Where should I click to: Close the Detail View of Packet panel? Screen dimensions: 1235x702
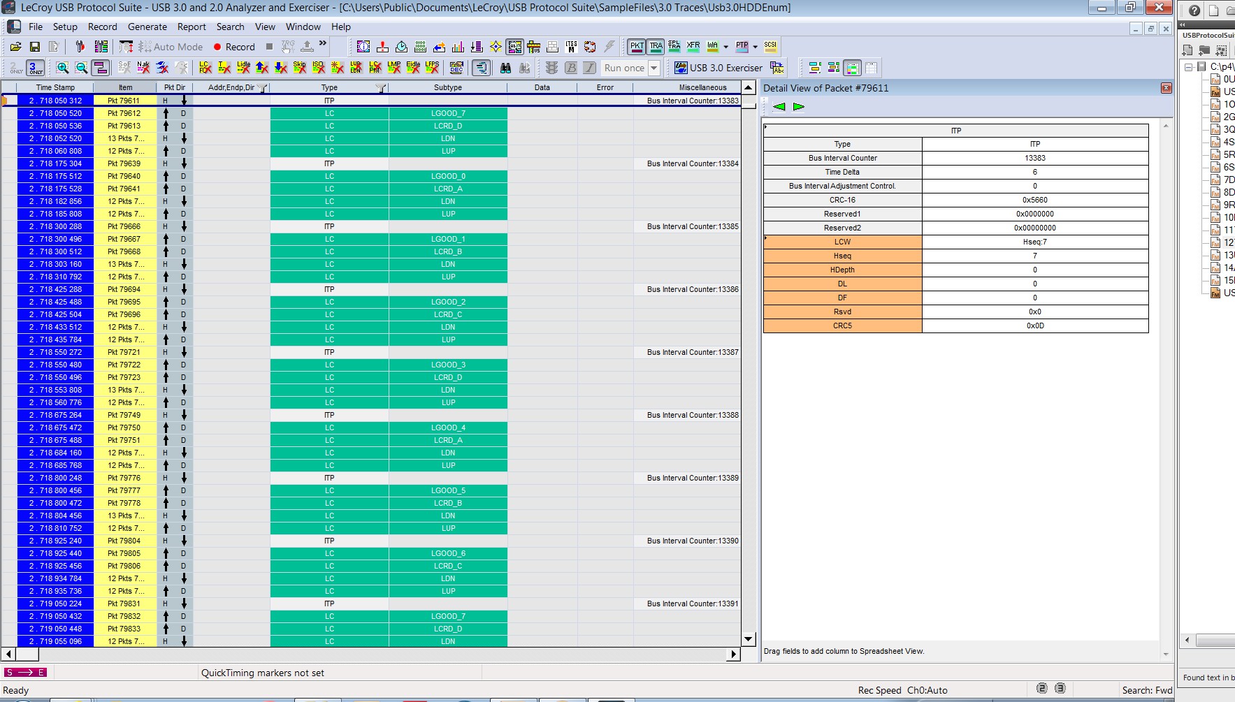(1166, 88)
